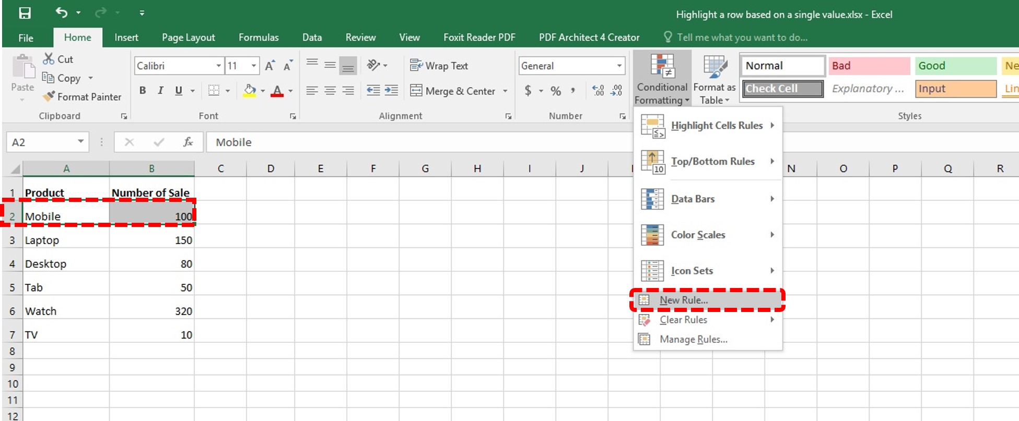This screenshot has height=421, width=1019.
Task: Open the Name Box dropdown arrow
Action: 80,141
